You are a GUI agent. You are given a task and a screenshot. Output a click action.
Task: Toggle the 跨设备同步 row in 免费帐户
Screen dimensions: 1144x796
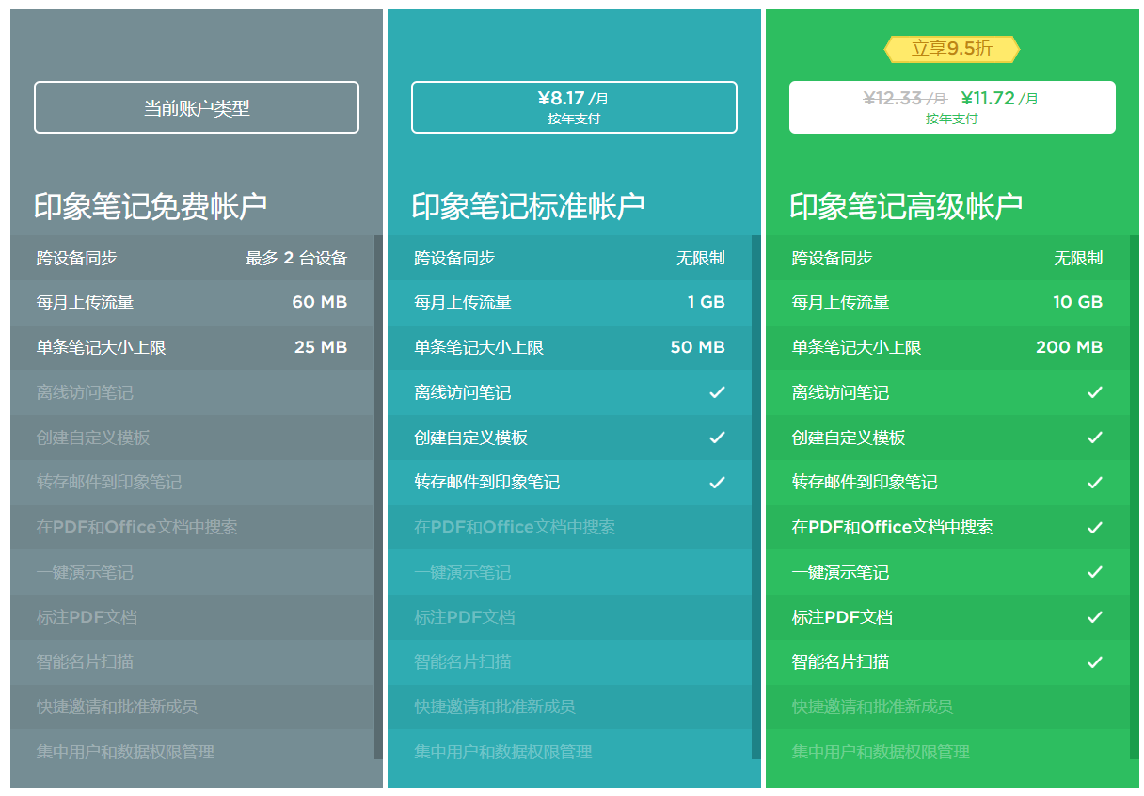point(196,258)
